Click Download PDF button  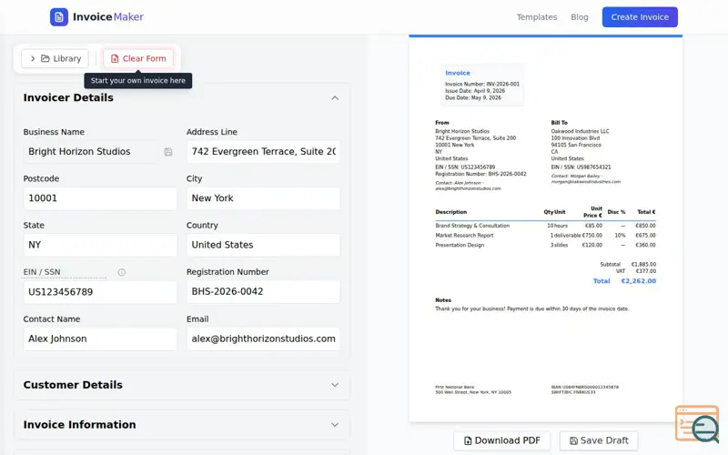coord(502,440)
